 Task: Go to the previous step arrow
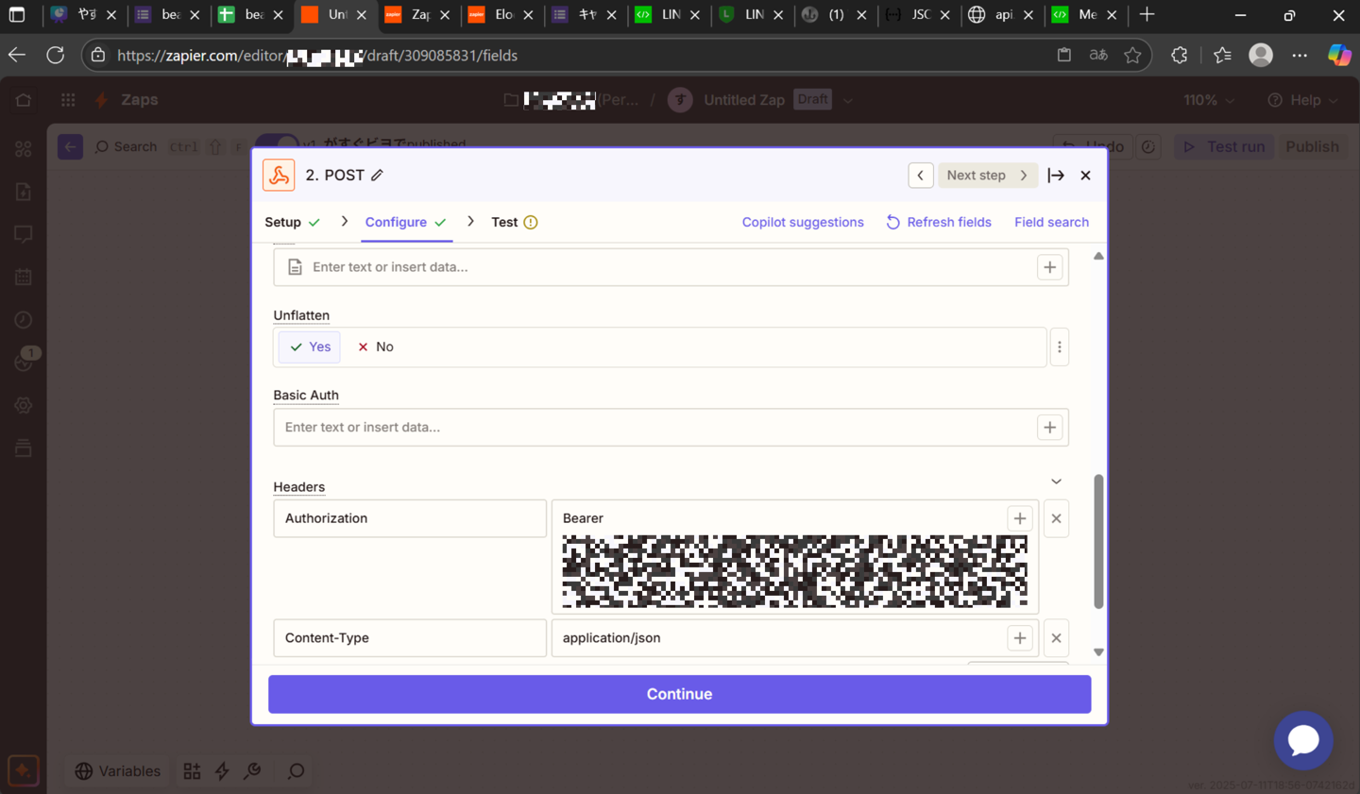point(921,176)
